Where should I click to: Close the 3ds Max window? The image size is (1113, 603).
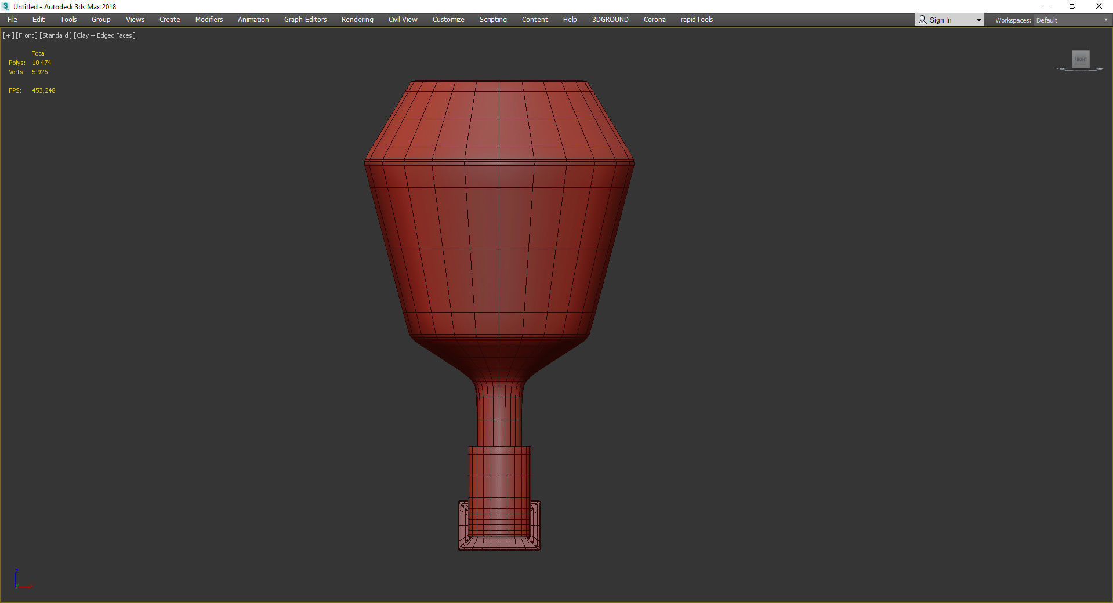pyautogui.click(x=1099, y=6)
